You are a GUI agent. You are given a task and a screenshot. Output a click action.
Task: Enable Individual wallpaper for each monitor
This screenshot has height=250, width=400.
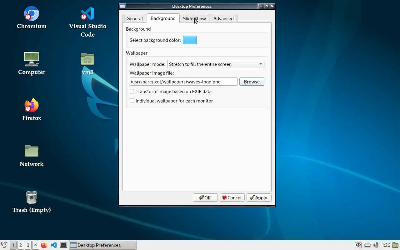[x=171, y=101]
